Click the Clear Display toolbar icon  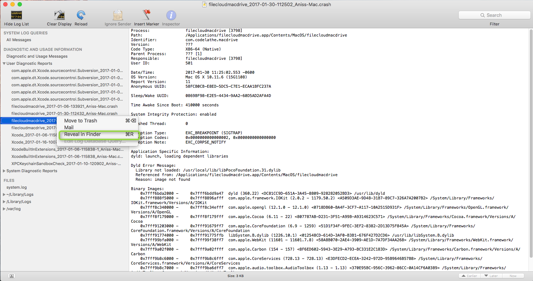(x=59, y=15)
